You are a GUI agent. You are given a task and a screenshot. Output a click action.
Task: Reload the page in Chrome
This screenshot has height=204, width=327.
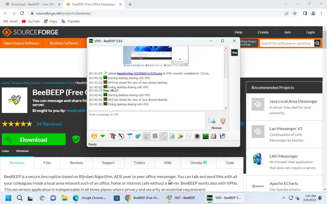coord(22,13)
